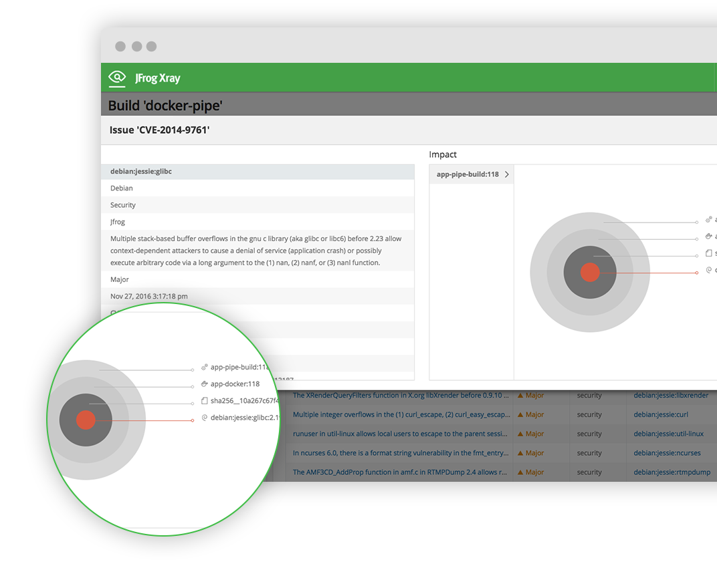Click the JFrog Xray title text

click(x=158, y=78)
